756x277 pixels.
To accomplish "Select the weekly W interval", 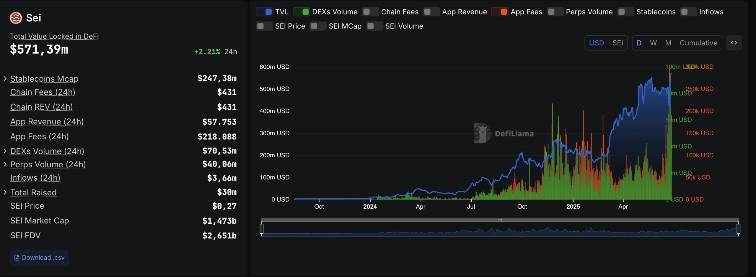I will tap(653, 43).
